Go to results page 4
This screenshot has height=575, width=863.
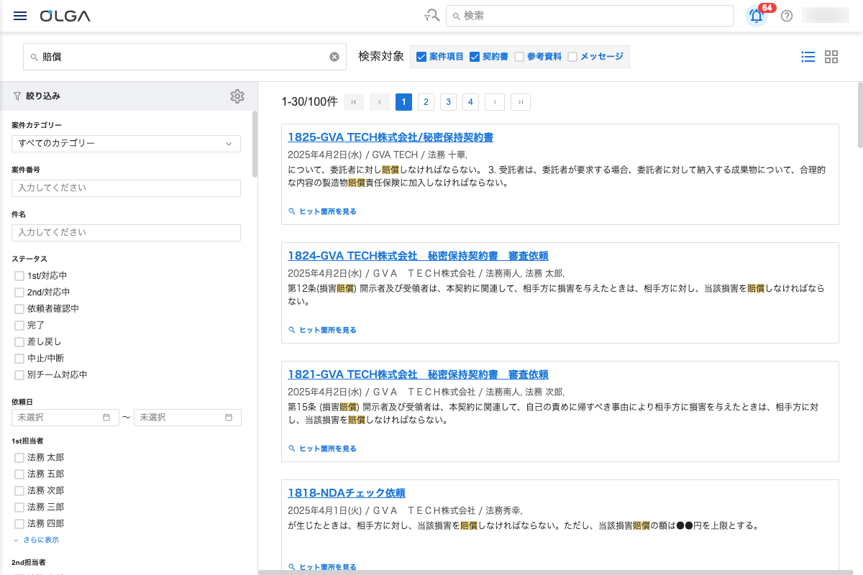[470, 102]
